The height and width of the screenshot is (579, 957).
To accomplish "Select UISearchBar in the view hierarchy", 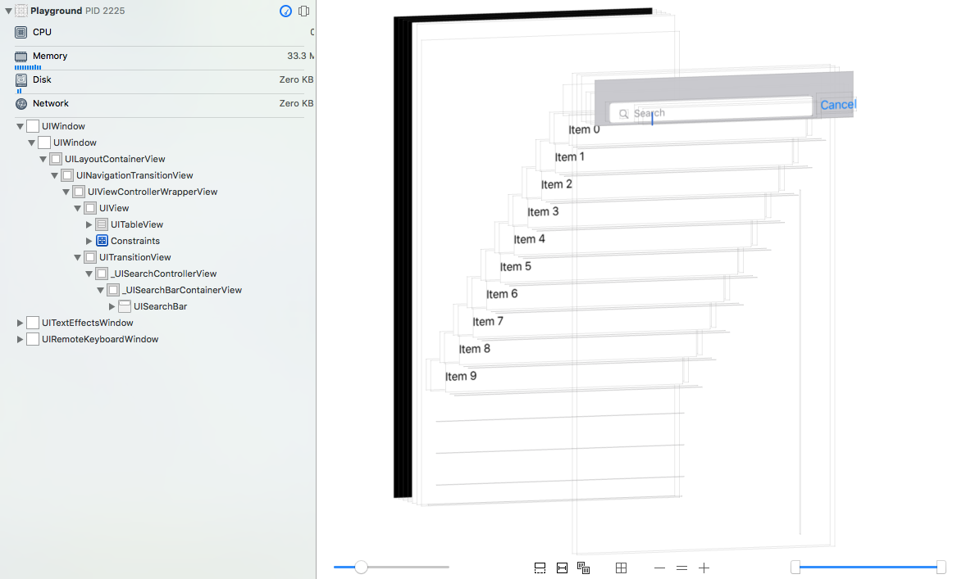I will 160,306.
